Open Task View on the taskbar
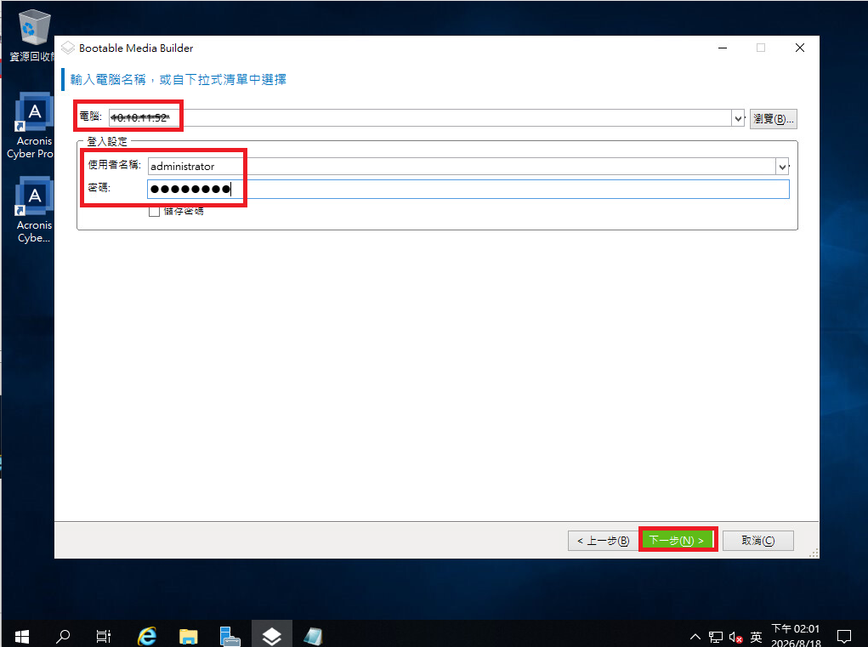 [x=104, y=636]
